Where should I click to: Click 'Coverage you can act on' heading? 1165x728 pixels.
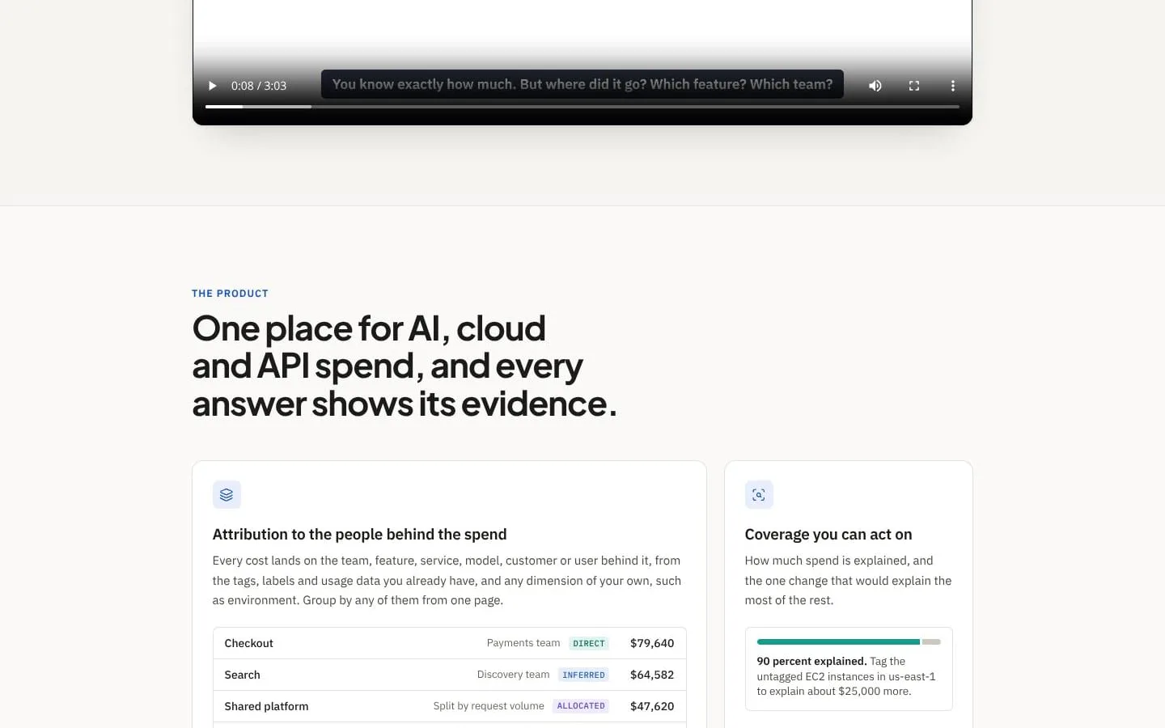click(x=828, y=535)
